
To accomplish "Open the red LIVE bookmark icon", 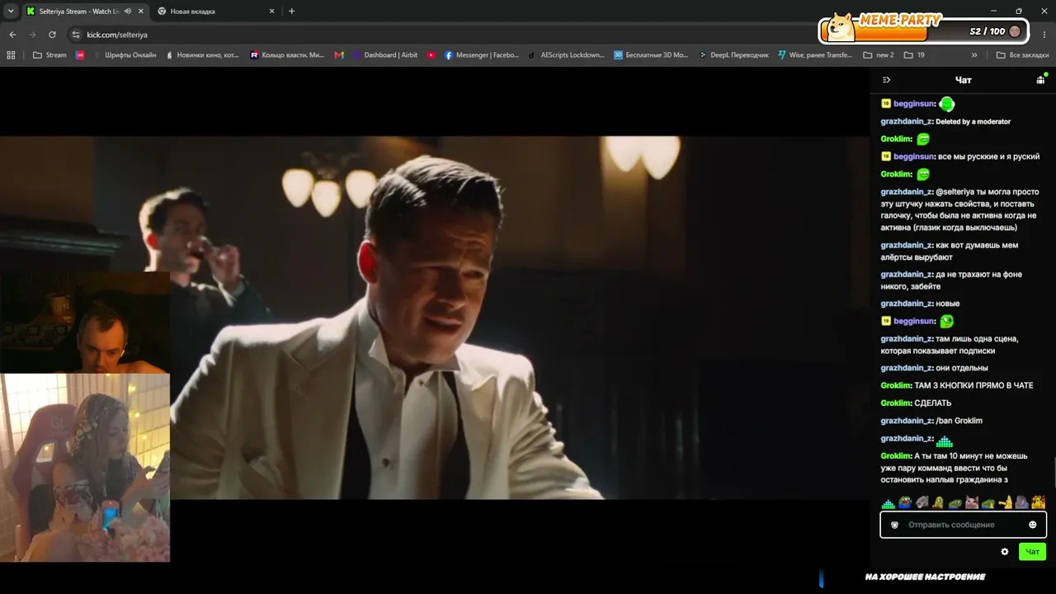I will 80,55.
